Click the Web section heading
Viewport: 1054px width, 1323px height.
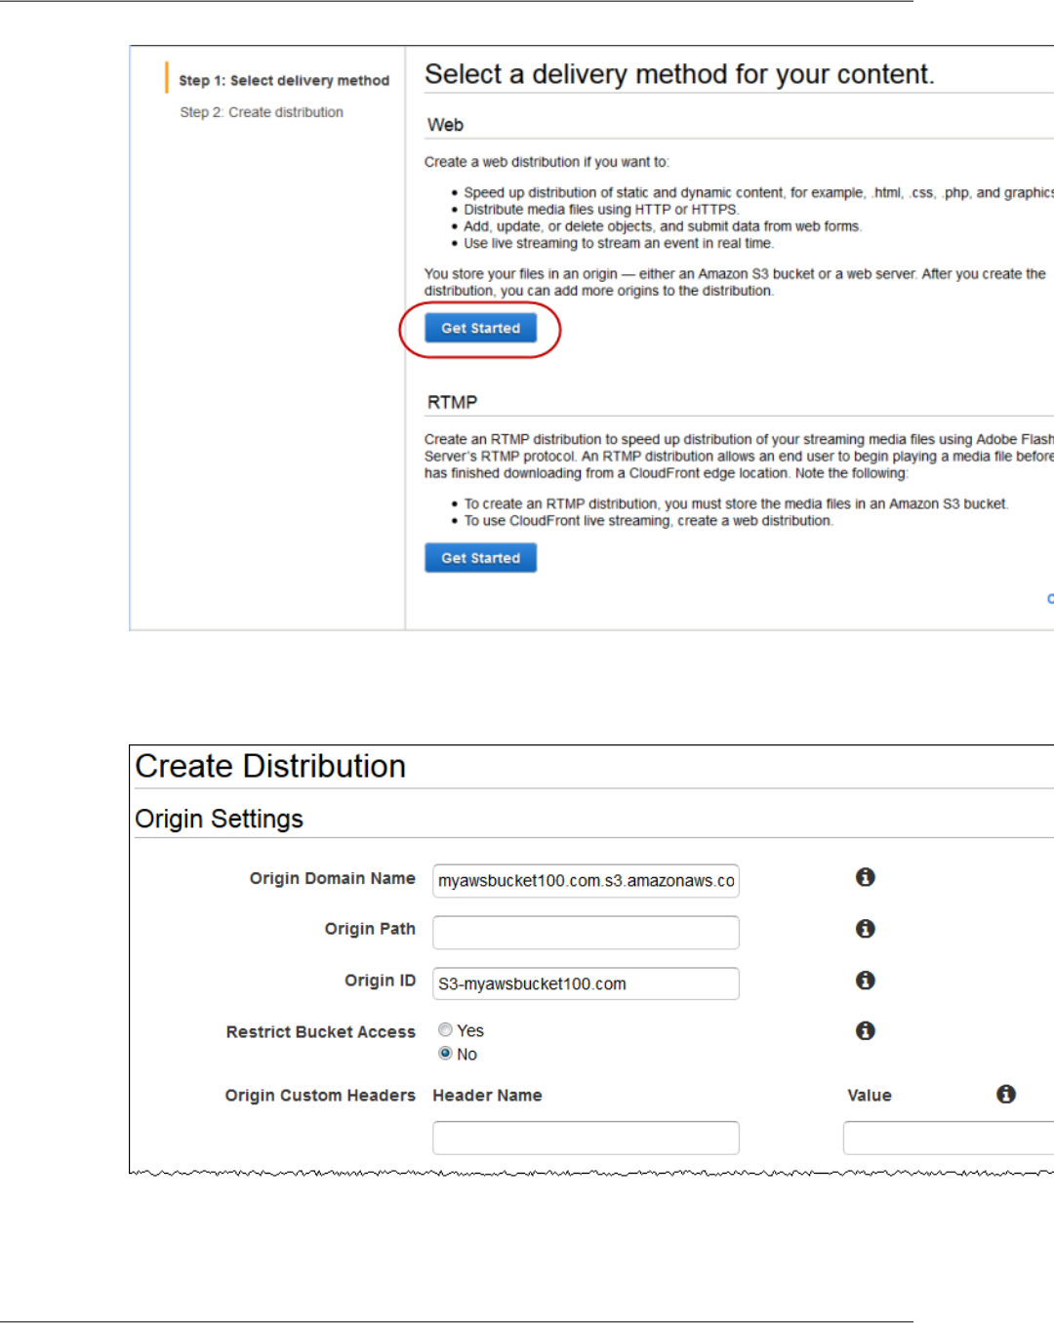(445, 126)
